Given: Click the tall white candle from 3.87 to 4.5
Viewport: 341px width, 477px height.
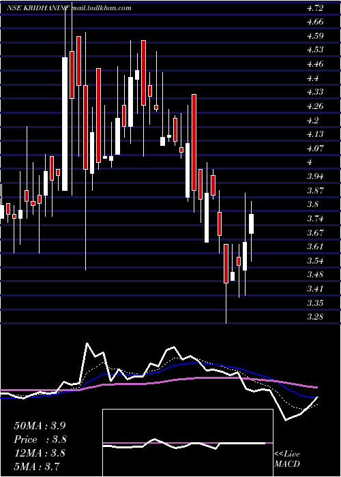Looking at the screenshot, I should (x=65, y=124).
